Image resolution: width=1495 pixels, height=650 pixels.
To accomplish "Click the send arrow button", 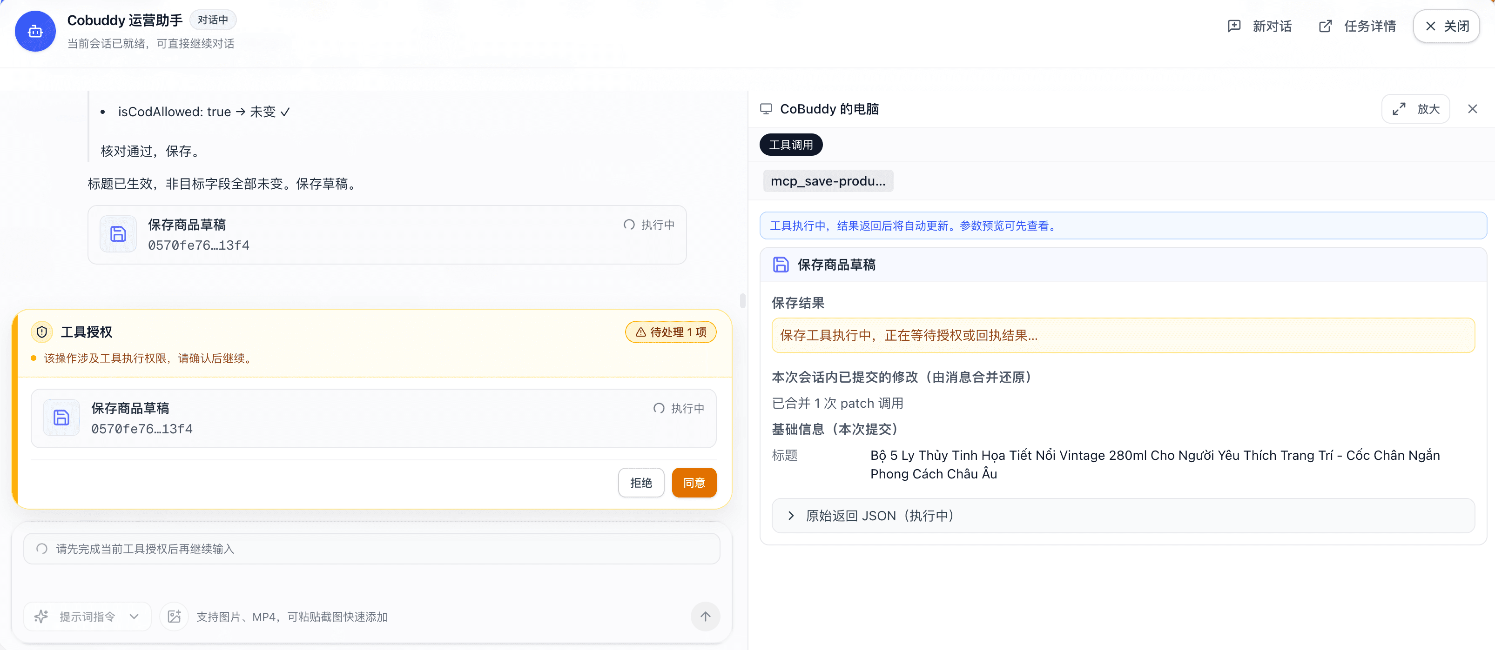I will 705,617.
